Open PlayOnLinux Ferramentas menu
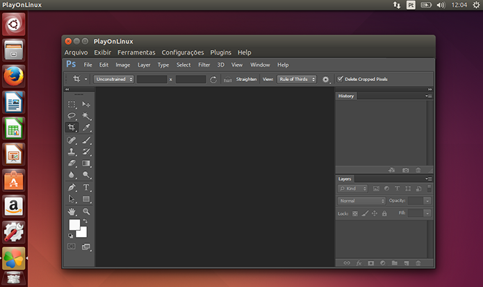483x287 pixels. coord(136,53)
